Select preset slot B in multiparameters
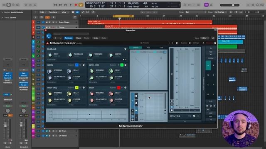266x149 pixels. coord(213,65)
